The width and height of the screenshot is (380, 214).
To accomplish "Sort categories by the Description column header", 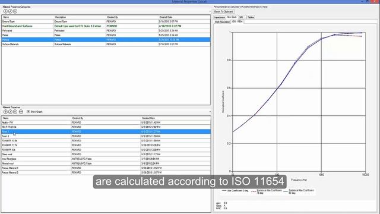I will coord(80,17).
